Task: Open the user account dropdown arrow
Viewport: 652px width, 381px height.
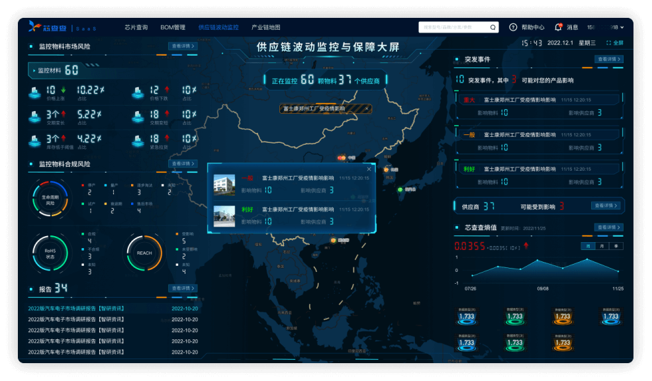Action: (622, 28)
